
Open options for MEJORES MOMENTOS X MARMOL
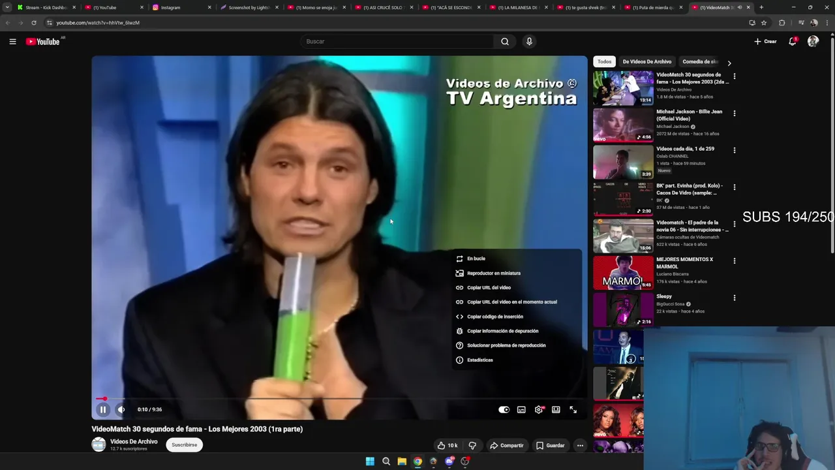735,260
